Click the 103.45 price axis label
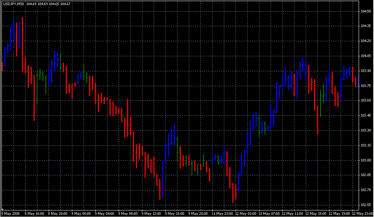The width and height of the screenshot is (374, 217). (x=366, y=115)
